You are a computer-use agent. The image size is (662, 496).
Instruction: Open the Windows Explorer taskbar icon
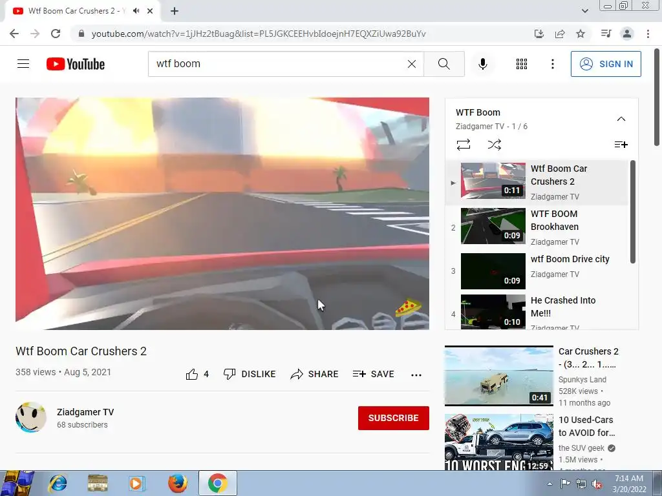98,483
